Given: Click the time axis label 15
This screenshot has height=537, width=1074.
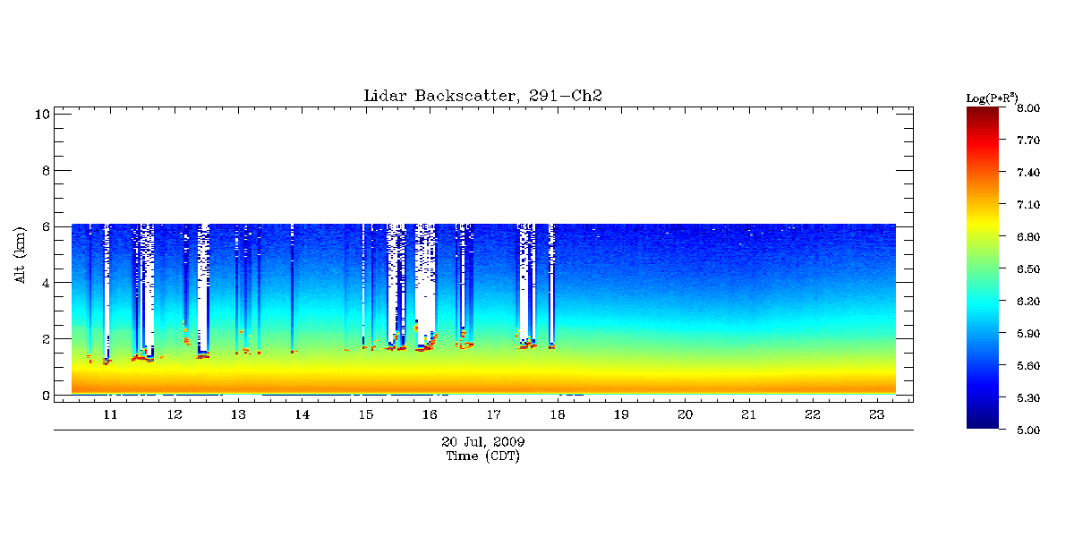Looking at the screenshot, I should click(366, 415).
